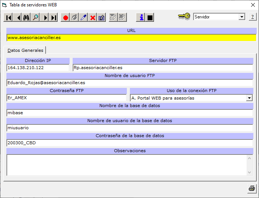Click the blue information icon
This screenshot has width=259, height=198.
[x=141, y=18]
